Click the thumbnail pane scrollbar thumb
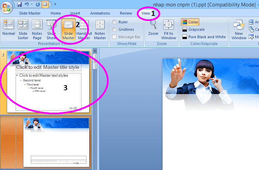Image resolution: width=259 pixels, height=170 pixels. pos(95,62)
